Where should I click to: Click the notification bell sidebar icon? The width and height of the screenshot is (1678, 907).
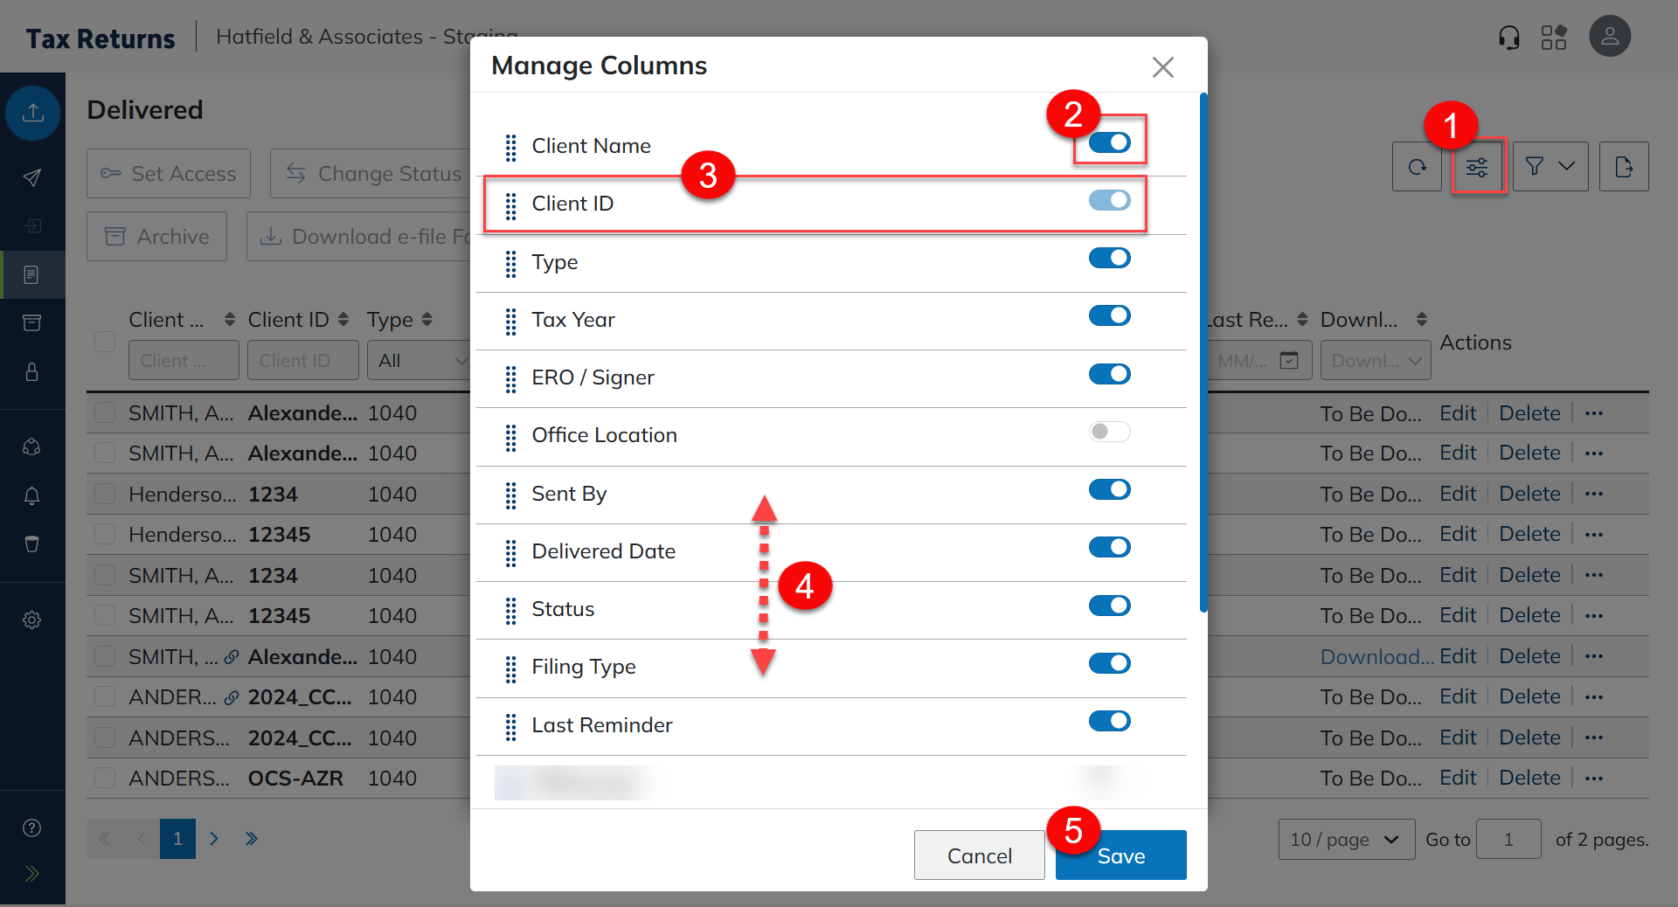tap(32, 496)
